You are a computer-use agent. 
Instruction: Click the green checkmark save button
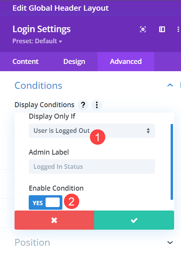tap(134, 220)
